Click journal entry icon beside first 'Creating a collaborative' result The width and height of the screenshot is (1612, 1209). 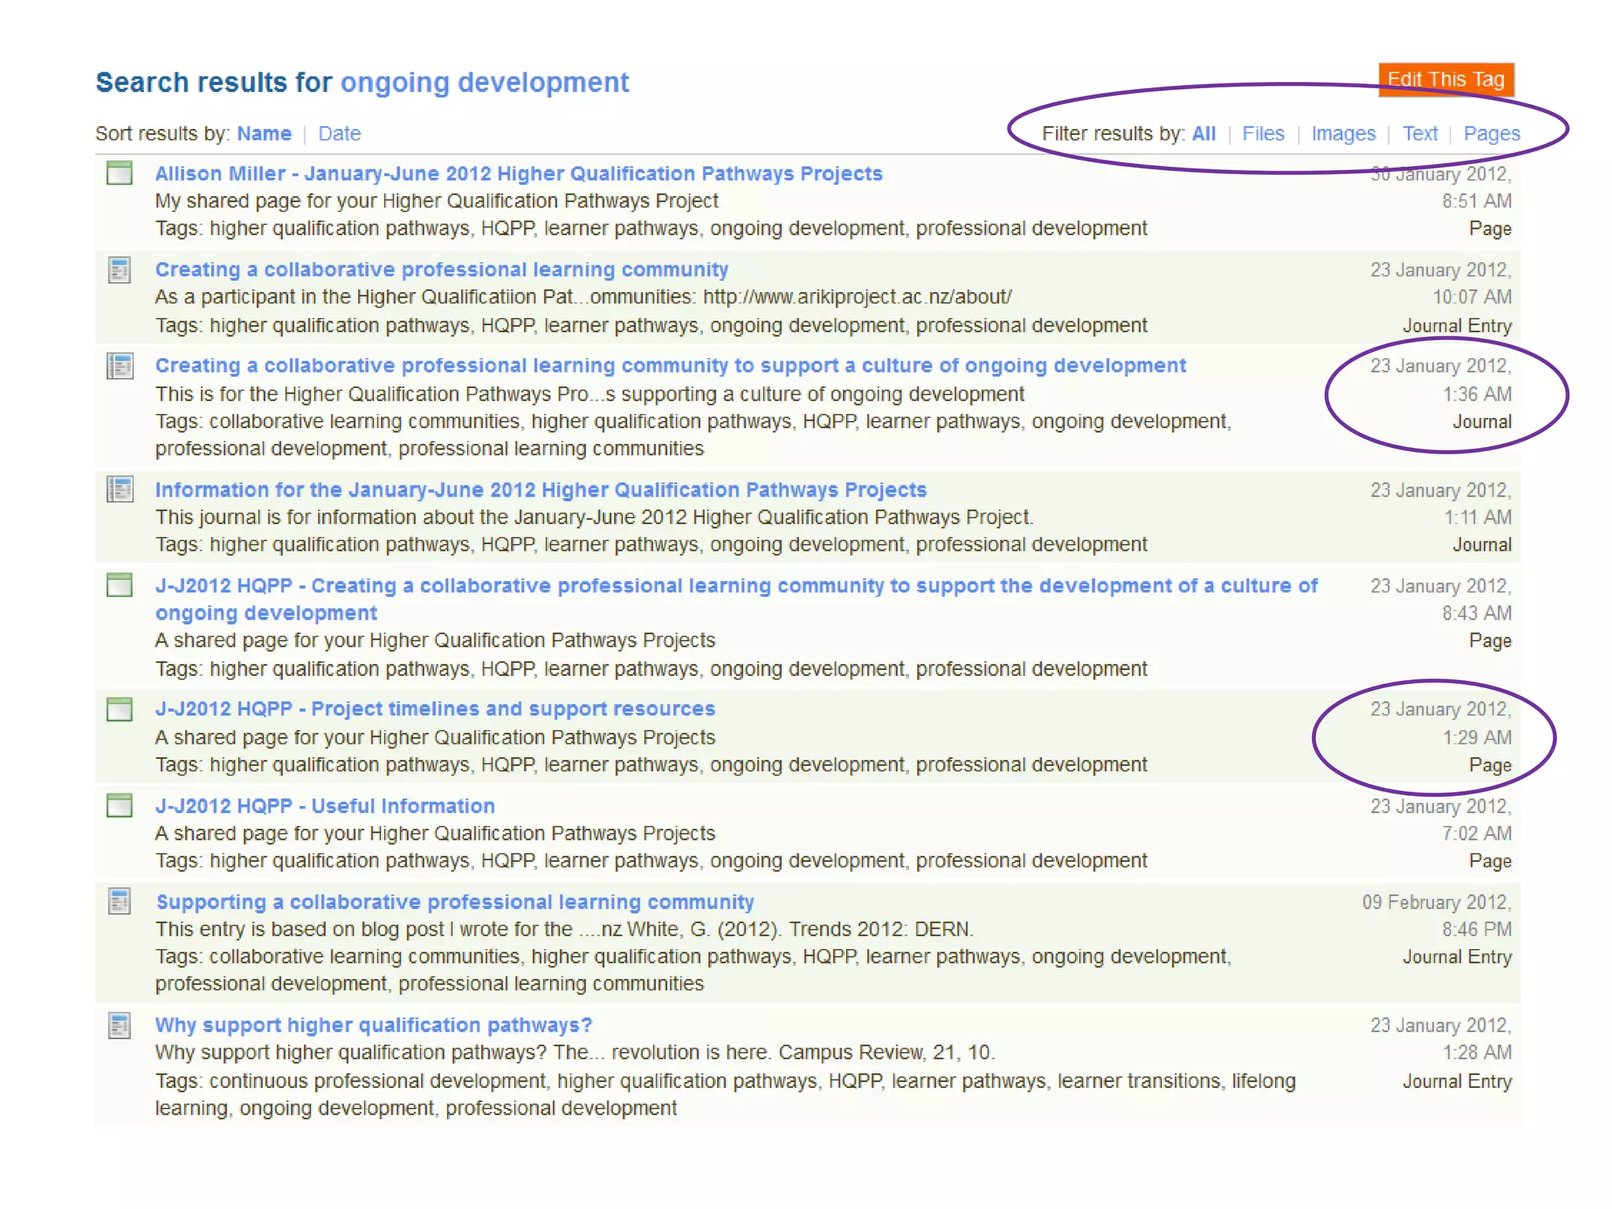[120, 270]
